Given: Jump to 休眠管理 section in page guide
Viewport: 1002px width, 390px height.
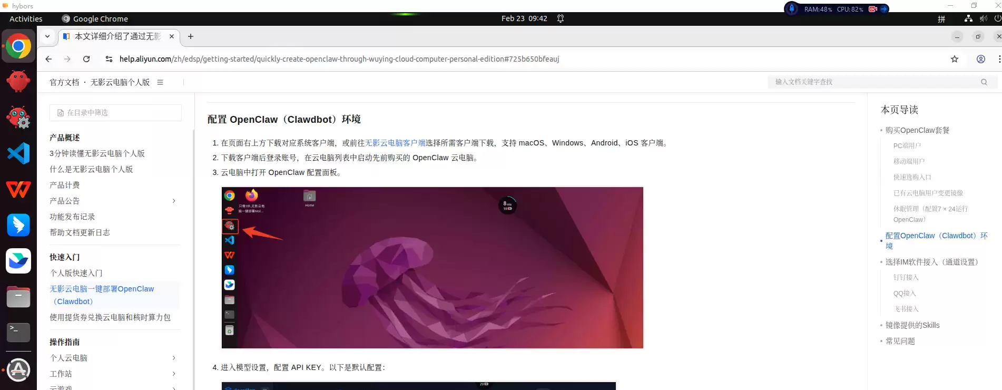Looking at the screenshot, I should (x=931, y=214).
